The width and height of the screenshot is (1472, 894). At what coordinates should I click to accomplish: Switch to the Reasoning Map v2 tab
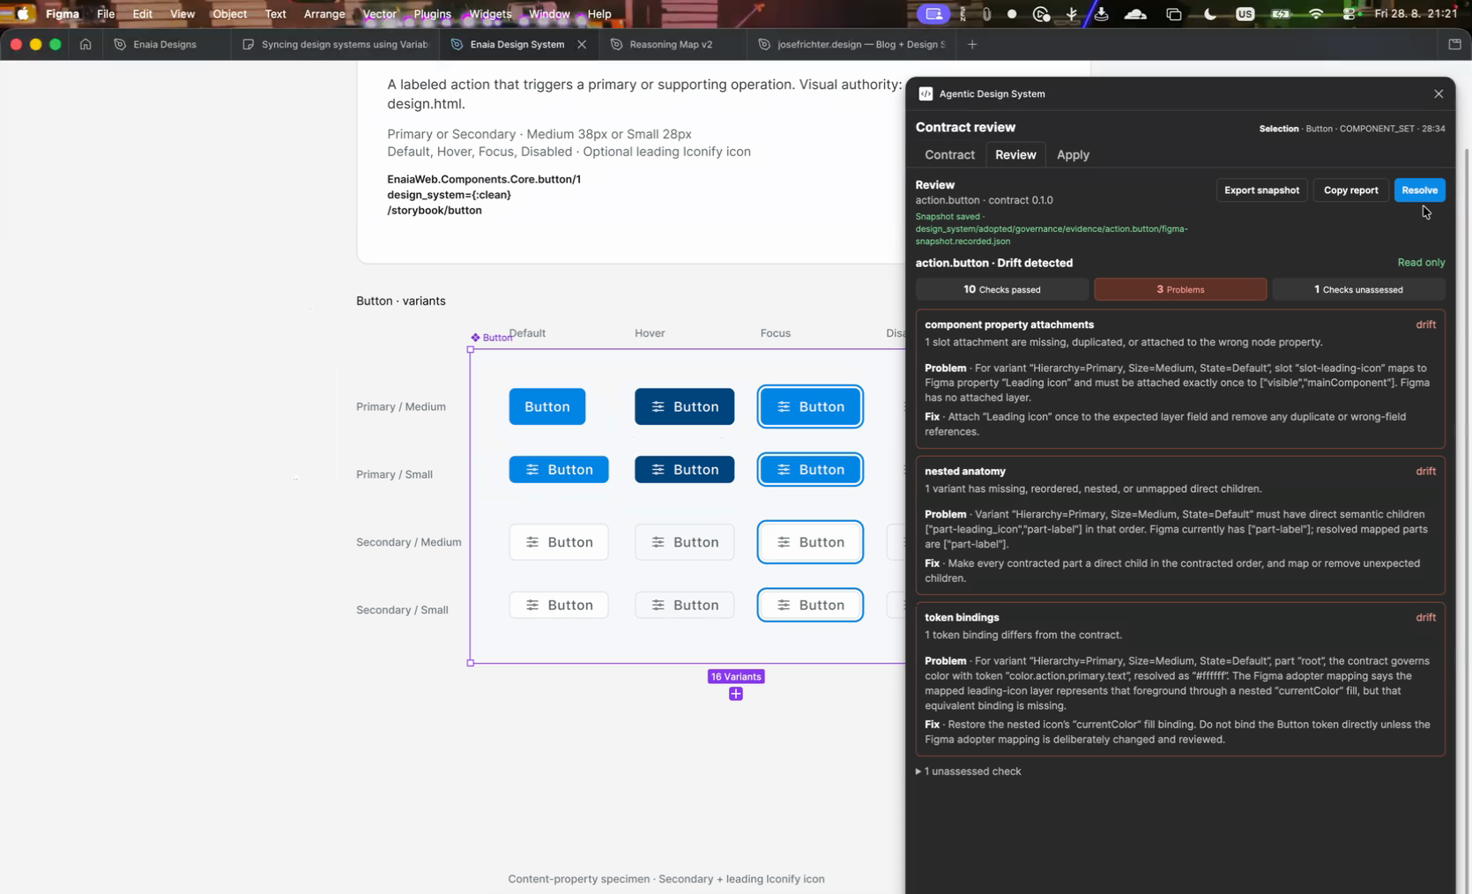(x=671, y=44)
